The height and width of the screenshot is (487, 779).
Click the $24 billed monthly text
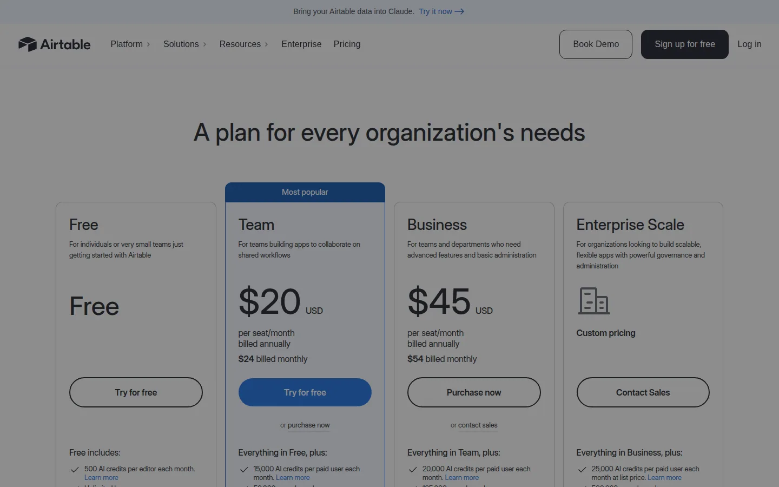tap(273, 359)
